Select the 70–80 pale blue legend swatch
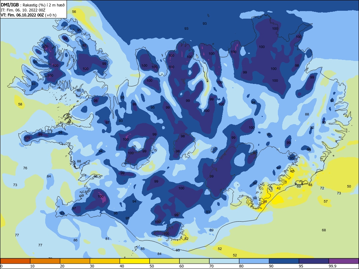The height and width of the screenshot is (269, 359). click(x=224, y=261)
